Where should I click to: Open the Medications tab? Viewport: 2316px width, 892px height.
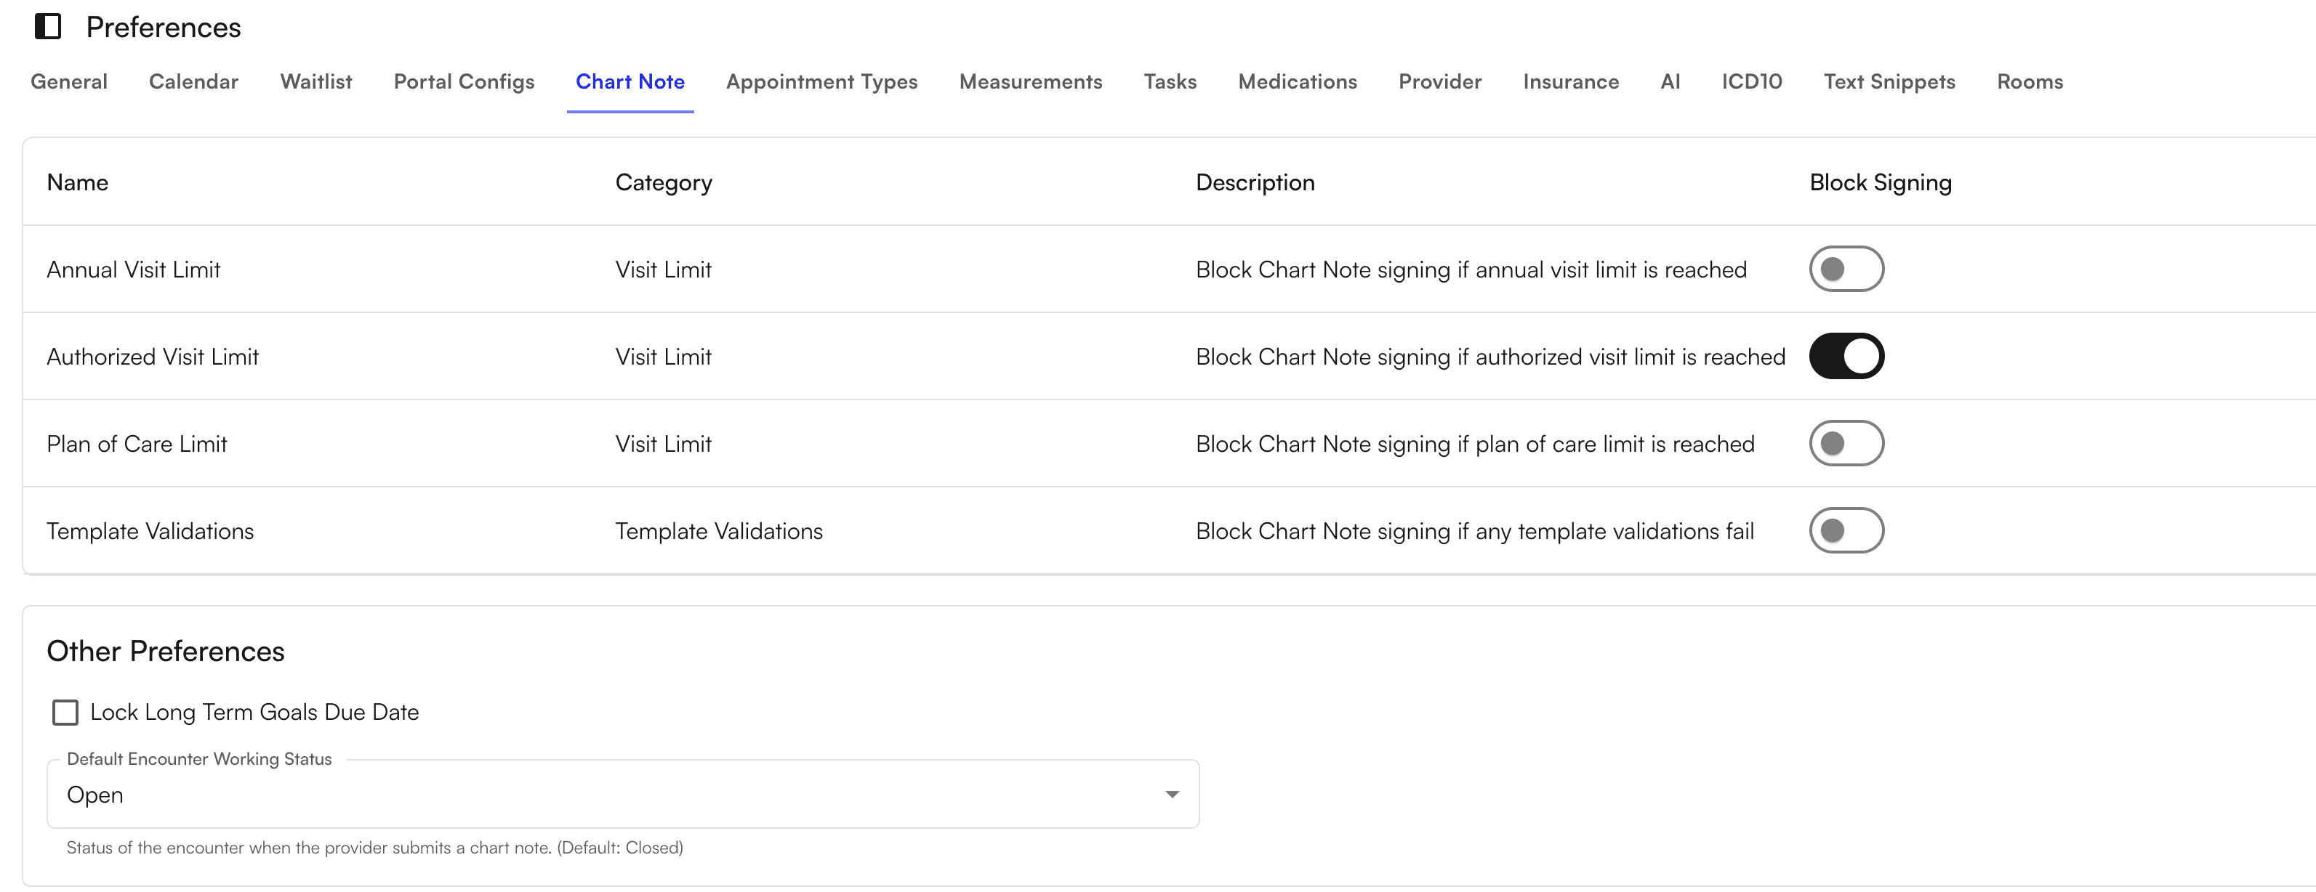click(x=1298, y=82)
